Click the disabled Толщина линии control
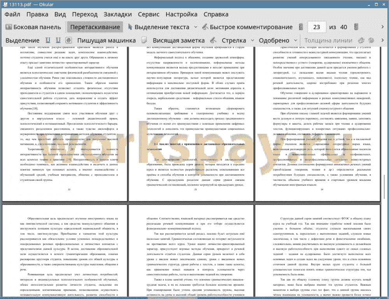This screenshot has width=389, height=299. click(x=328, y=40)
